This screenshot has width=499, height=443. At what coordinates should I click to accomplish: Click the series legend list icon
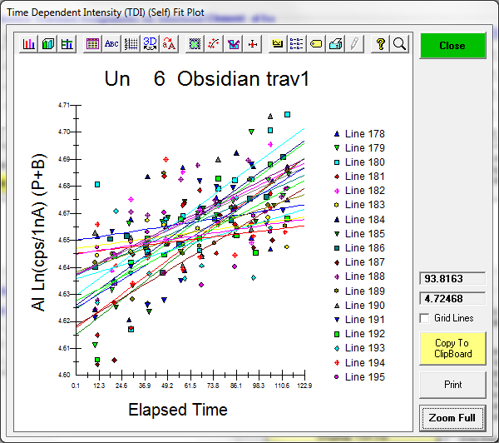point(296,44)
